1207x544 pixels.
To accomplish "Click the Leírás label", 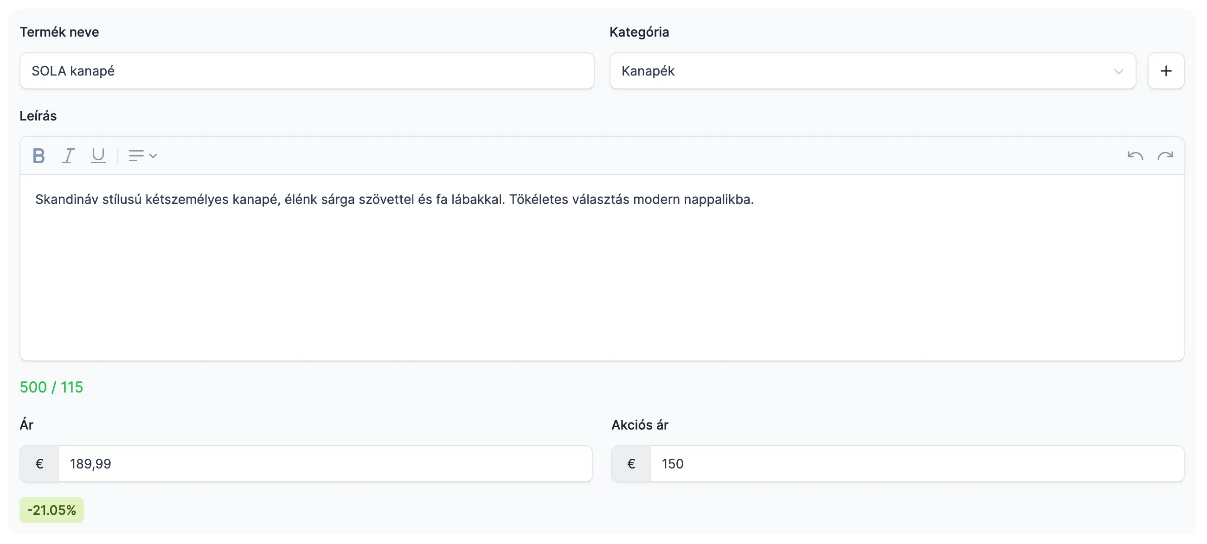I will pos(38,116).
